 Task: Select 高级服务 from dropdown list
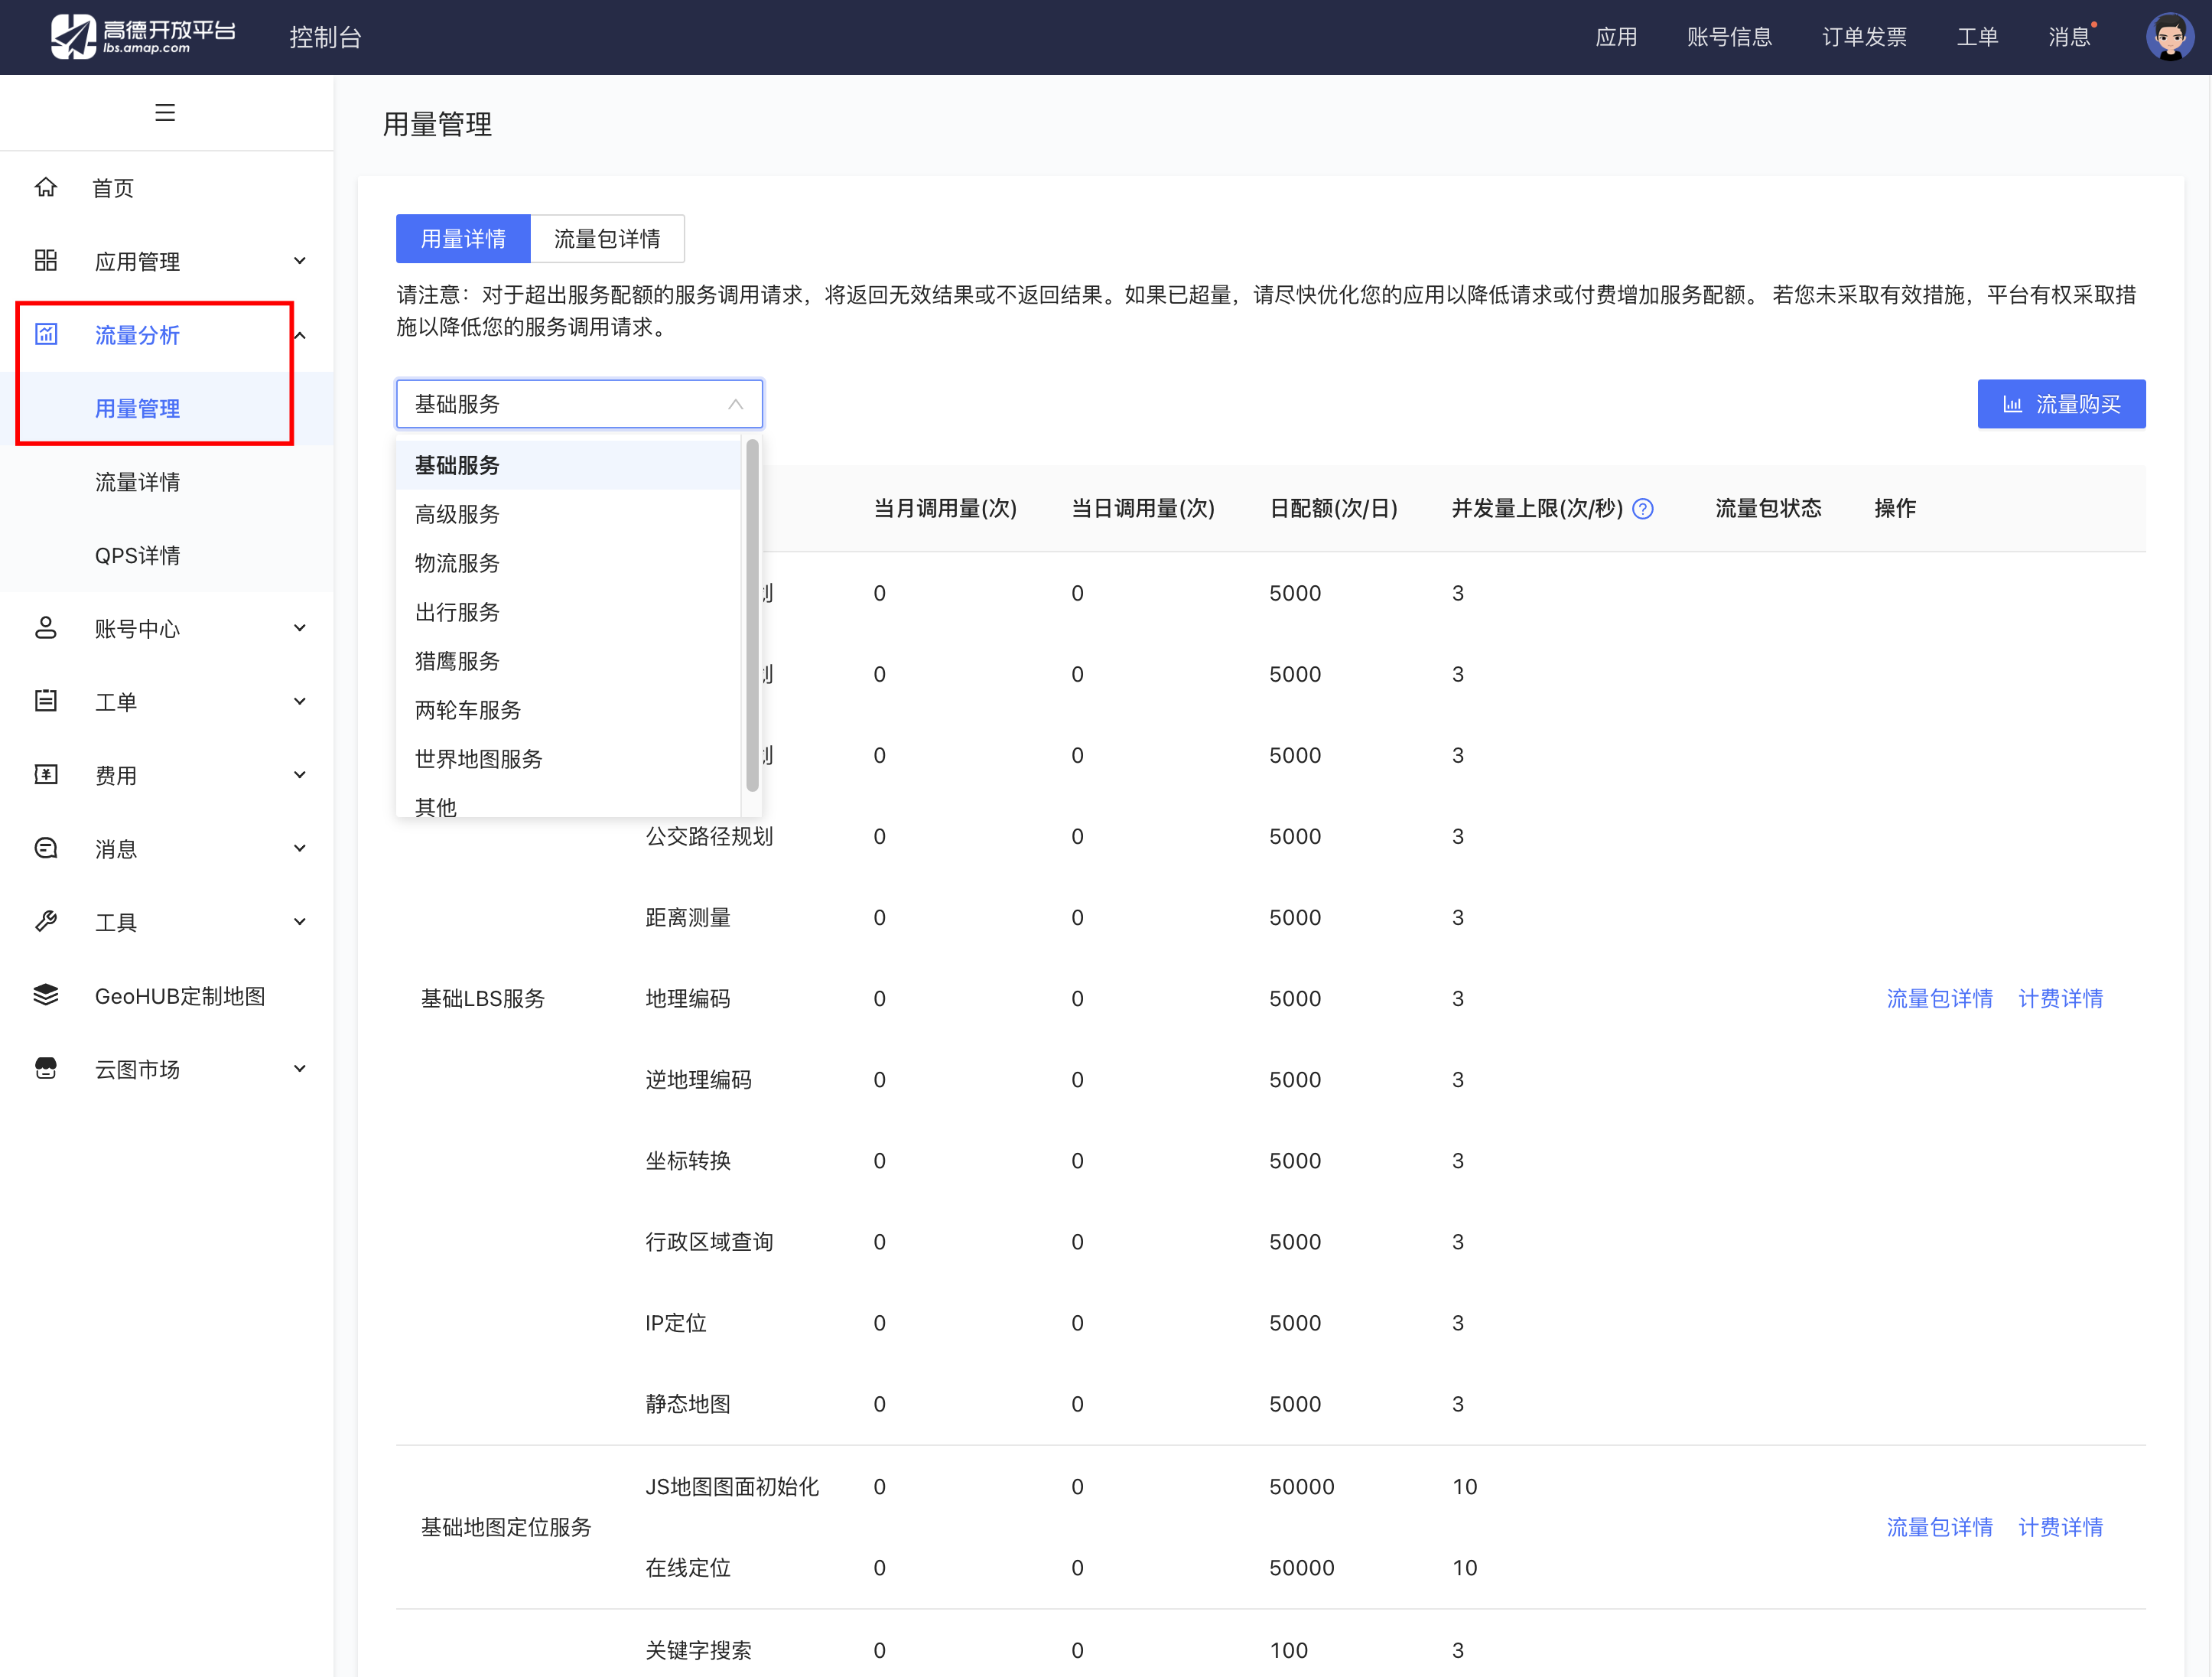coord(457,514)
